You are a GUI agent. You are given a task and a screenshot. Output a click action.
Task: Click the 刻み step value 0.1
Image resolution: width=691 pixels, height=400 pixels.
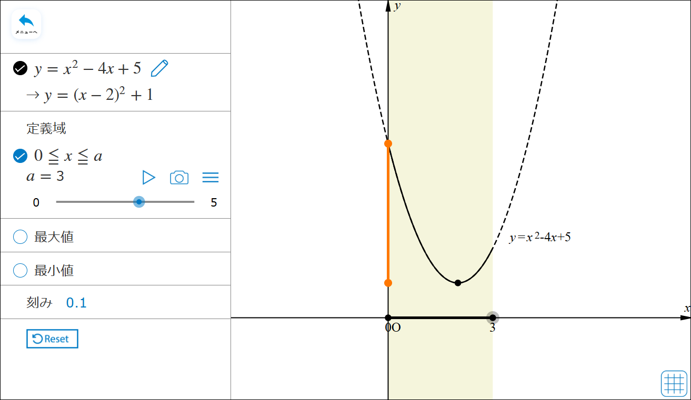click(76, 303)
